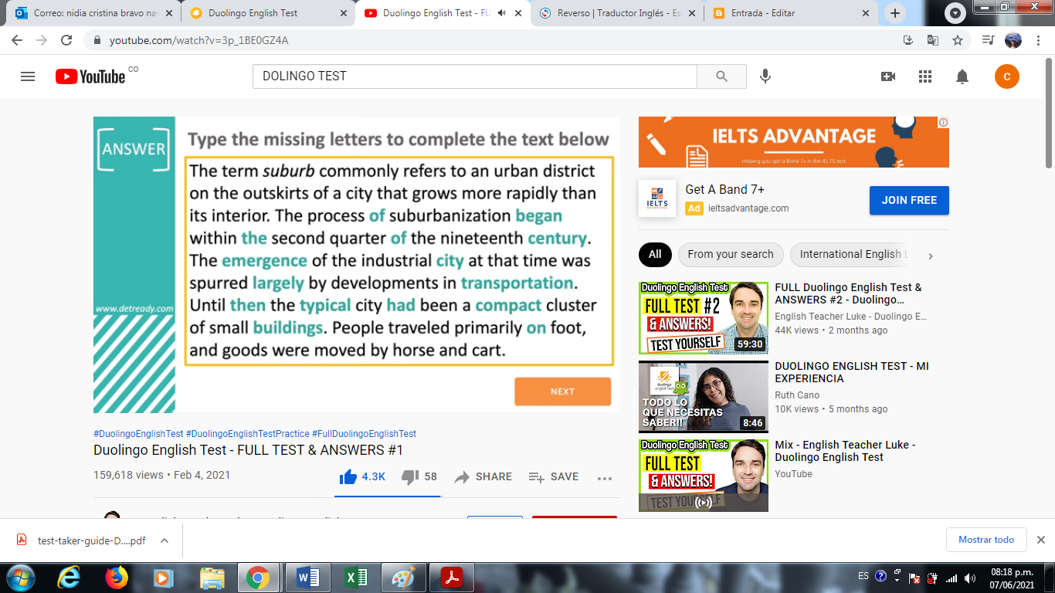Open the more actions ellipsis under video

click(605, 478)
